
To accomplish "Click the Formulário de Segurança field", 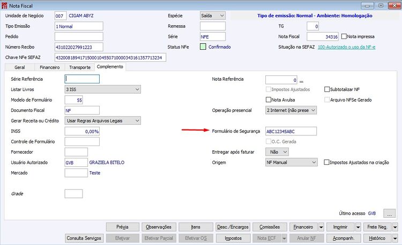I will point(291,131).
